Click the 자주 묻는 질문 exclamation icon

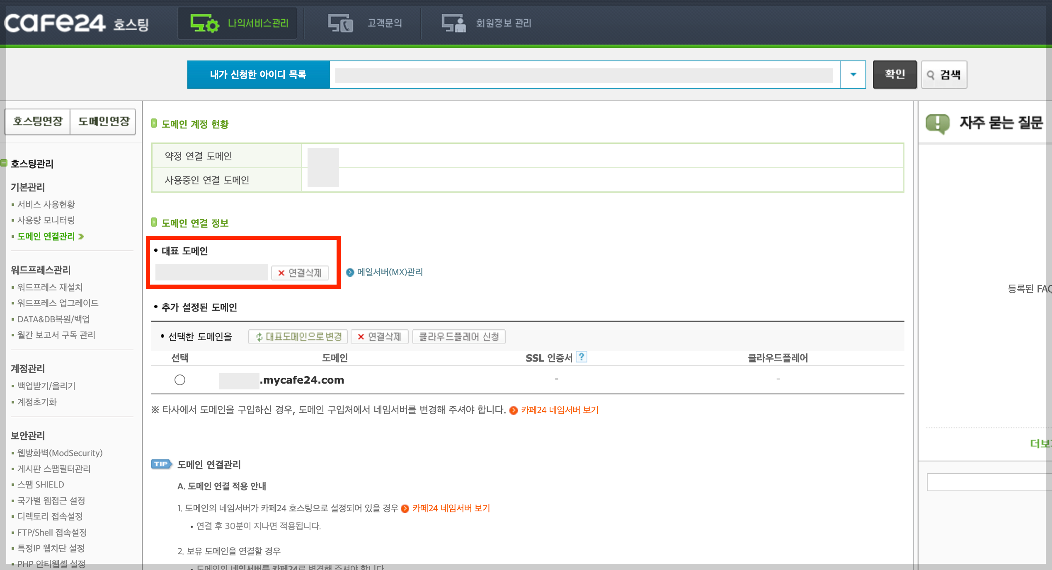coord(938,123)
